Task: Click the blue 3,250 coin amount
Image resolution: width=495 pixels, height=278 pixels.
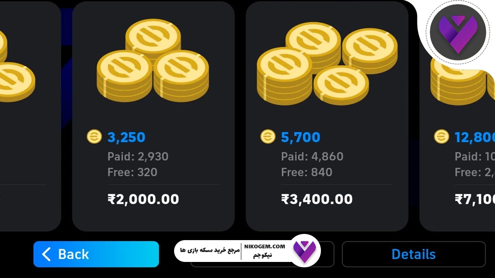Action: click(126, 137)
